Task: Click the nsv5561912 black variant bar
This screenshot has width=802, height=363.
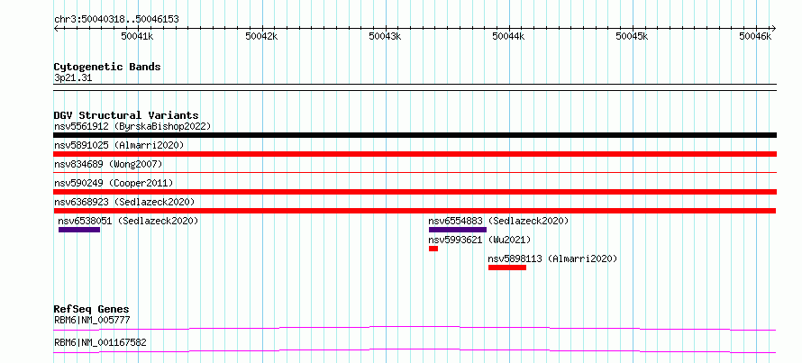Action: [x=415, y=135]
